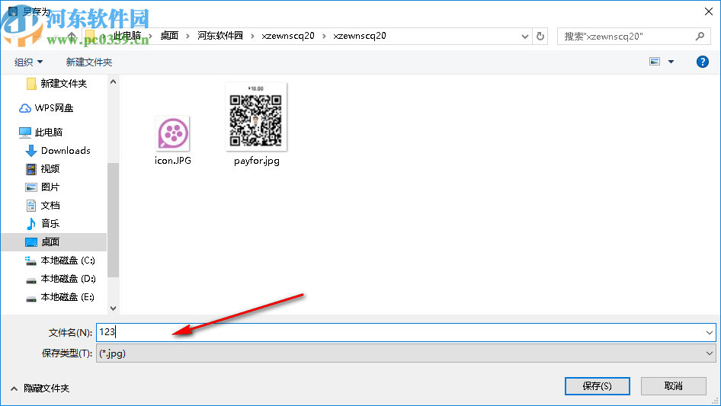Close the 另存为 dialog
Image resolution: width=721 pixels, height=406 pixels.
709,11
